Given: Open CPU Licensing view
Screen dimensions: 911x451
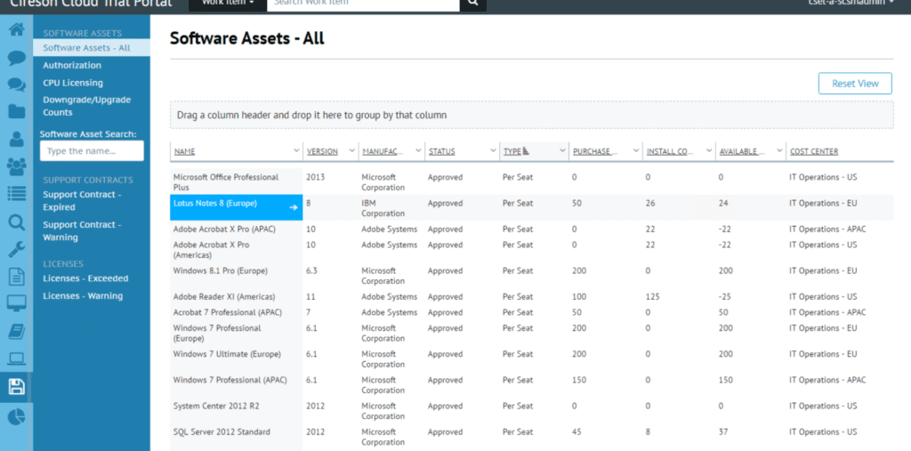Looking at the screenshot, I should point(73,83).
